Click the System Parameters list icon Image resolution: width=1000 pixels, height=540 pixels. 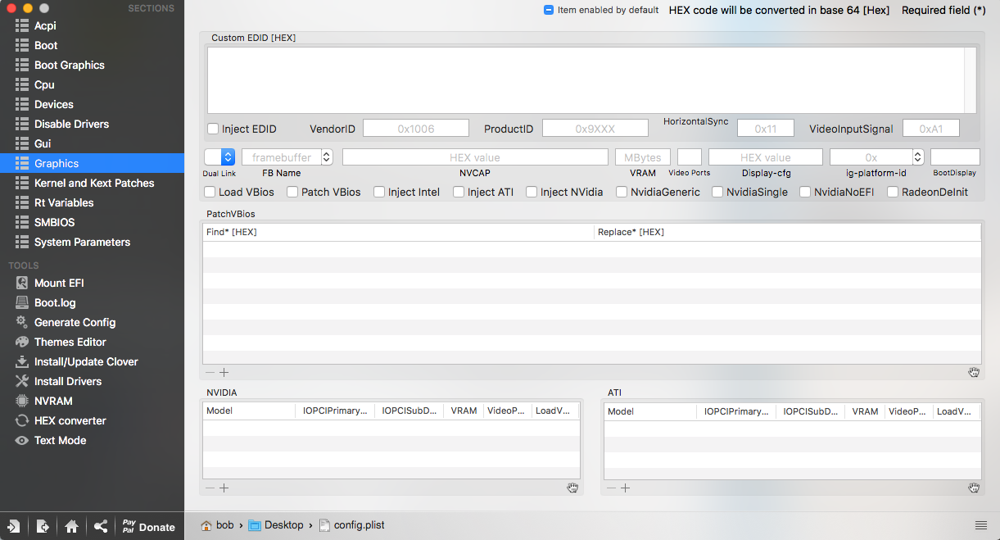21,242
